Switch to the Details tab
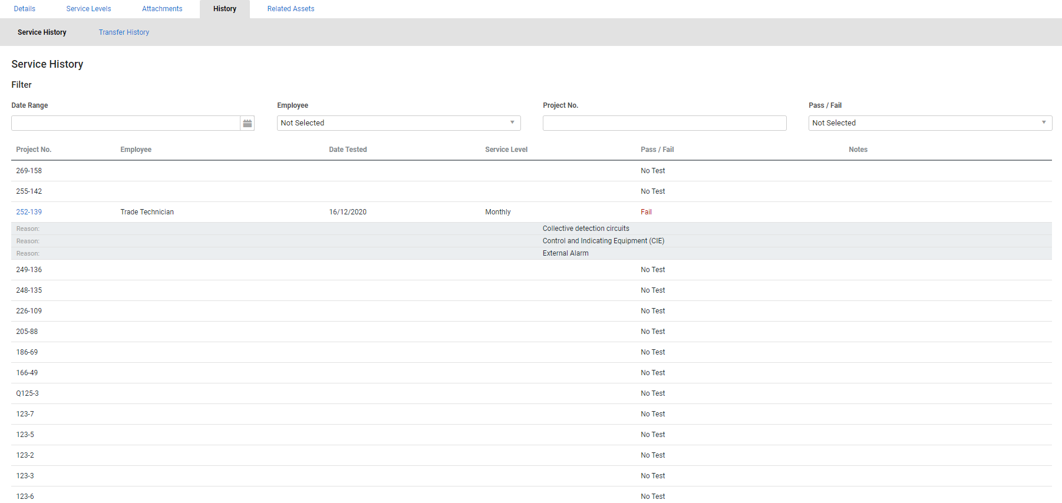 (25, 9)
